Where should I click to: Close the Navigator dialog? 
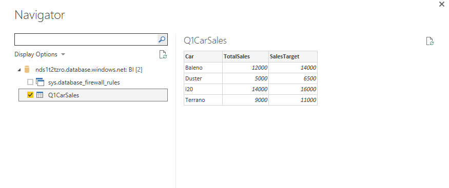click(x=442, y=4)
